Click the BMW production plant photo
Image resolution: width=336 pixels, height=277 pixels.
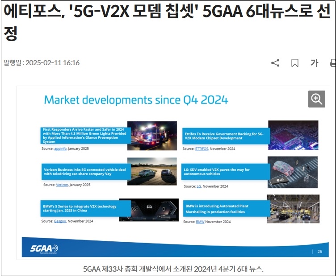pos(293,209)
